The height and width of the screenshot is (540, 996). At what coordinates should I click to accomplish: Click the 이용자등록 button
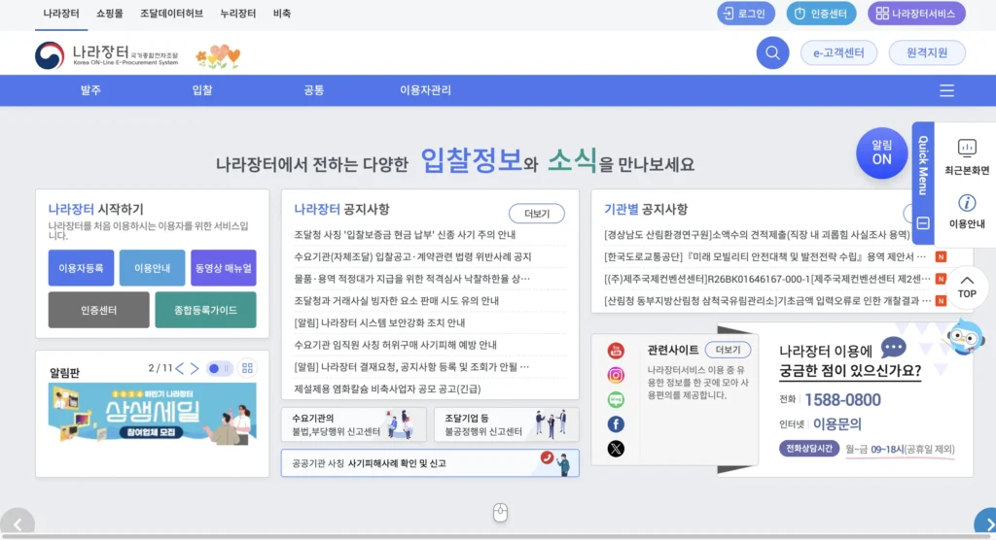[x=82, y=268]
